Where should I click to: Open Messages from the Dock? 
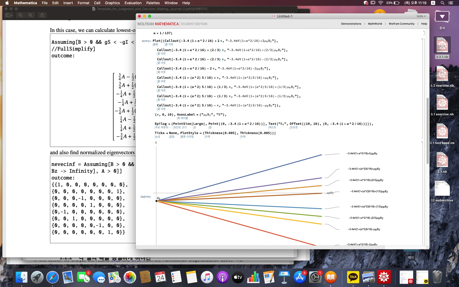[99, 277]
